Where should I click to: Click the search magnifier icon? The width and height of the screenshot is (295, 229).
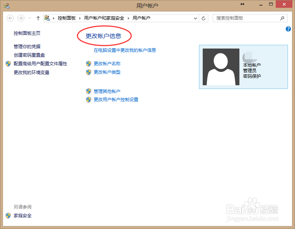tap(282, 18)
